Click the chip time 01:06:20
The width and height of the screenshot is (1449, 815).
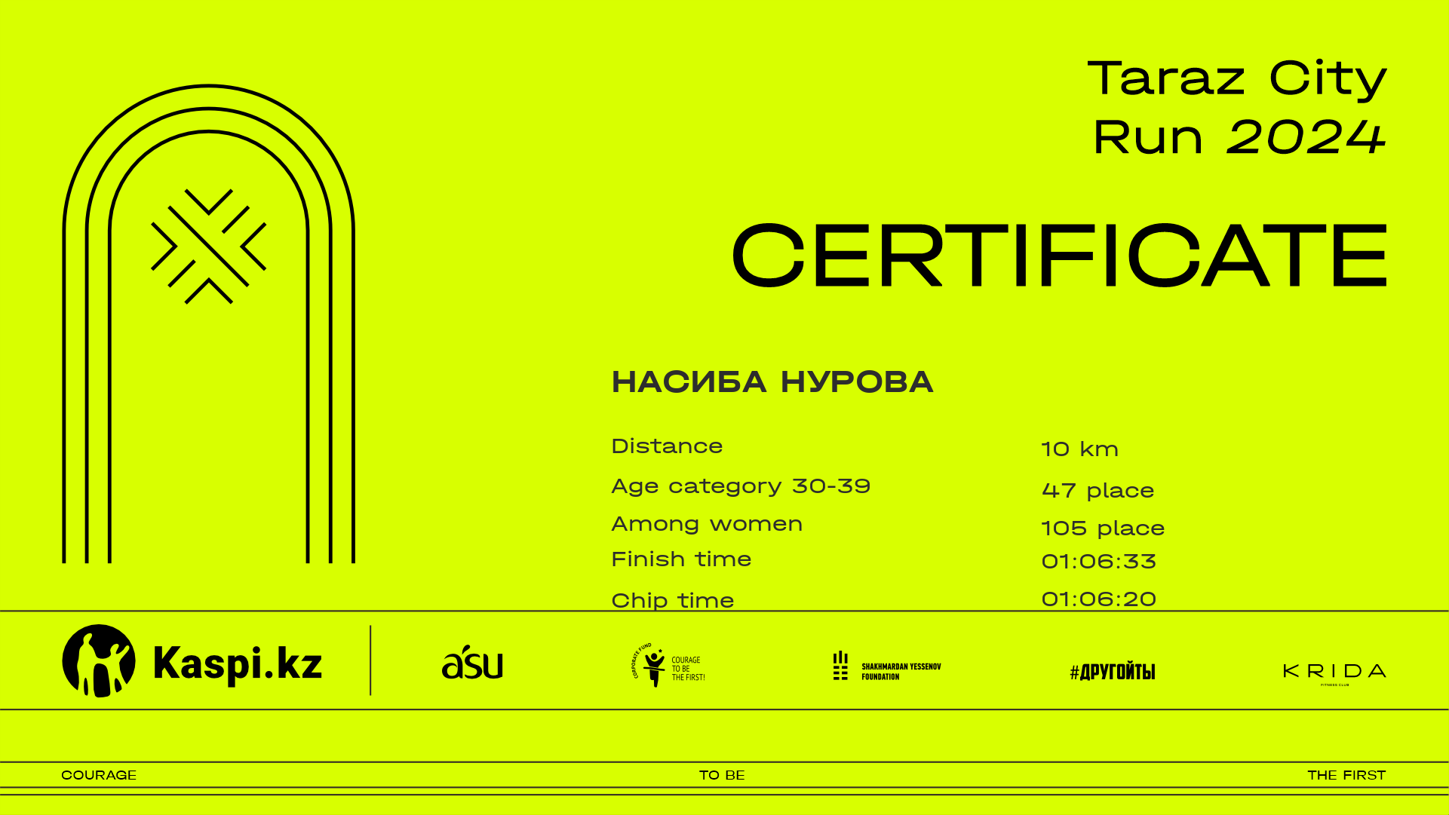click(x=1098, y=599)
